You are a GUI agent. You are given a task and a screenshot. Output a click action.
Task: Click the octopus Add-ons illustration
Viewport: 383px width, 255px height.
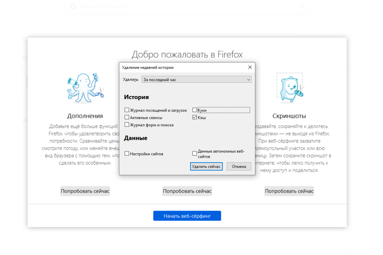click(85, 86)
